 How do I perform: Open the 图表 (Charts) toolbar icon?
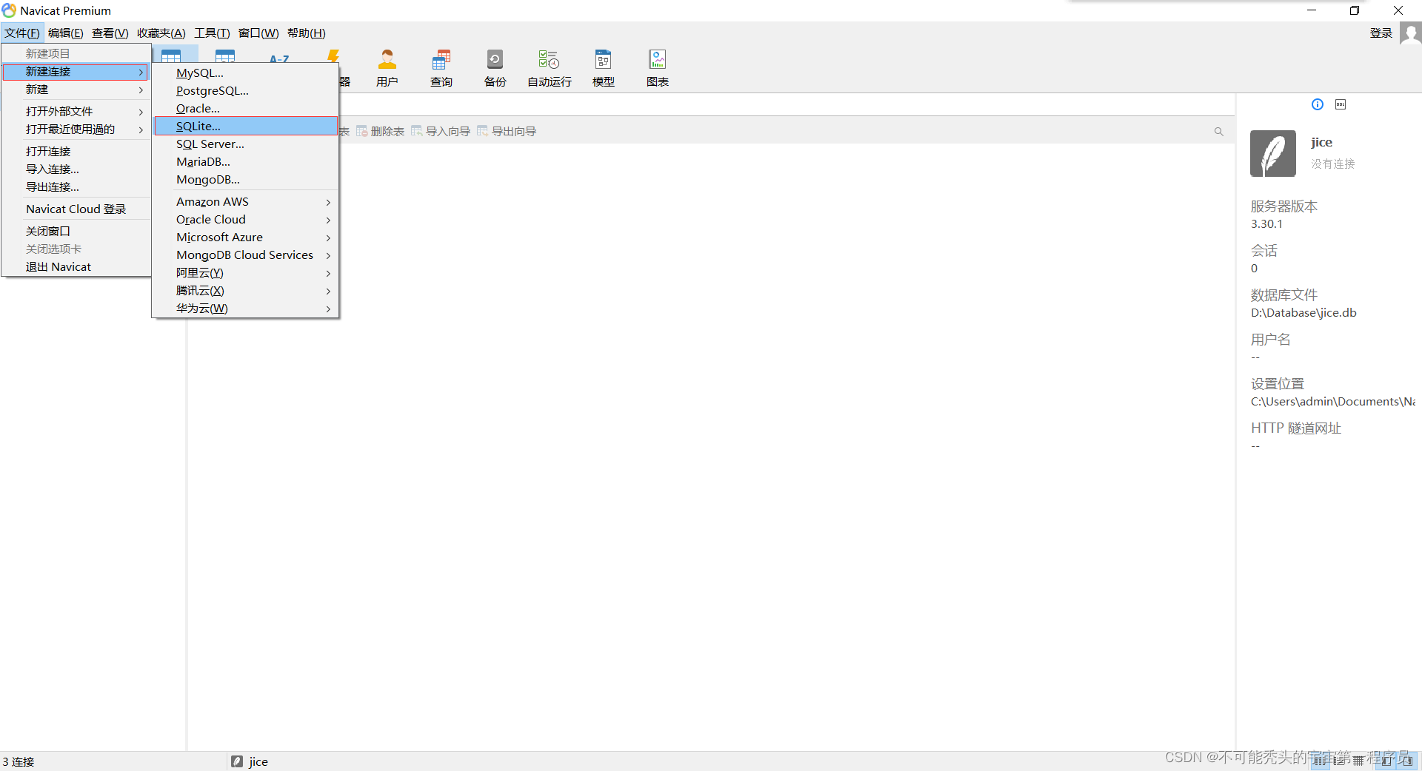658,68
